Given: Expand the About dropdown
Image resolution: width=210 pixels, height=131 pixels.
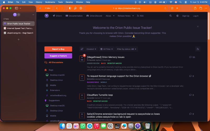Looking at the screenshot, I should (x=110, y=16).
